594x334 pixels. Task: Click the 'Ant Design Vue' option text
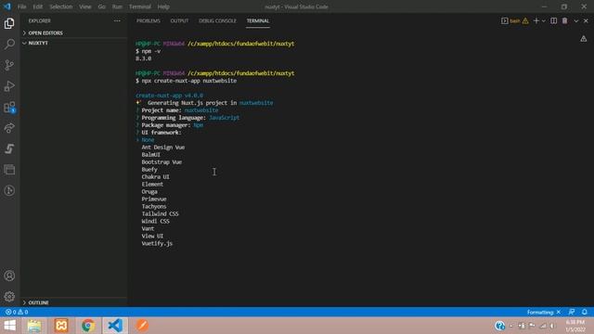[163, 148]
